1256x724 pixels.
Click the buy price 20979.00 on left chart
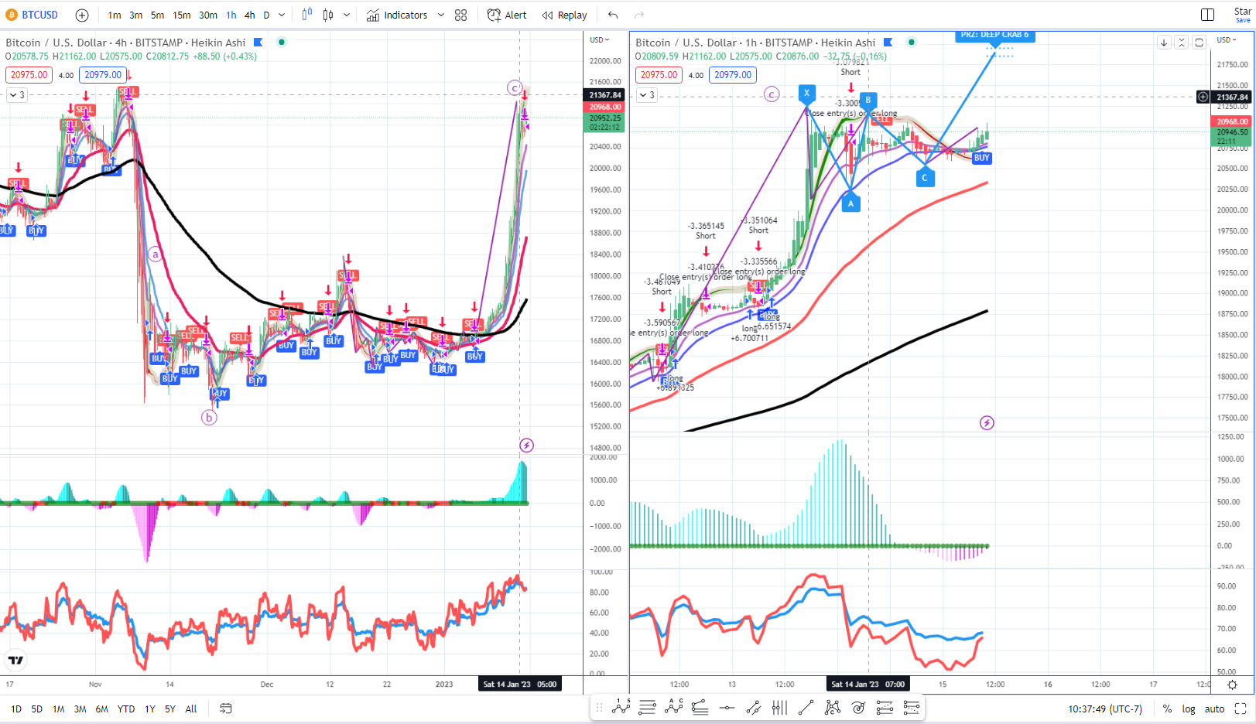tap(103, 75)
